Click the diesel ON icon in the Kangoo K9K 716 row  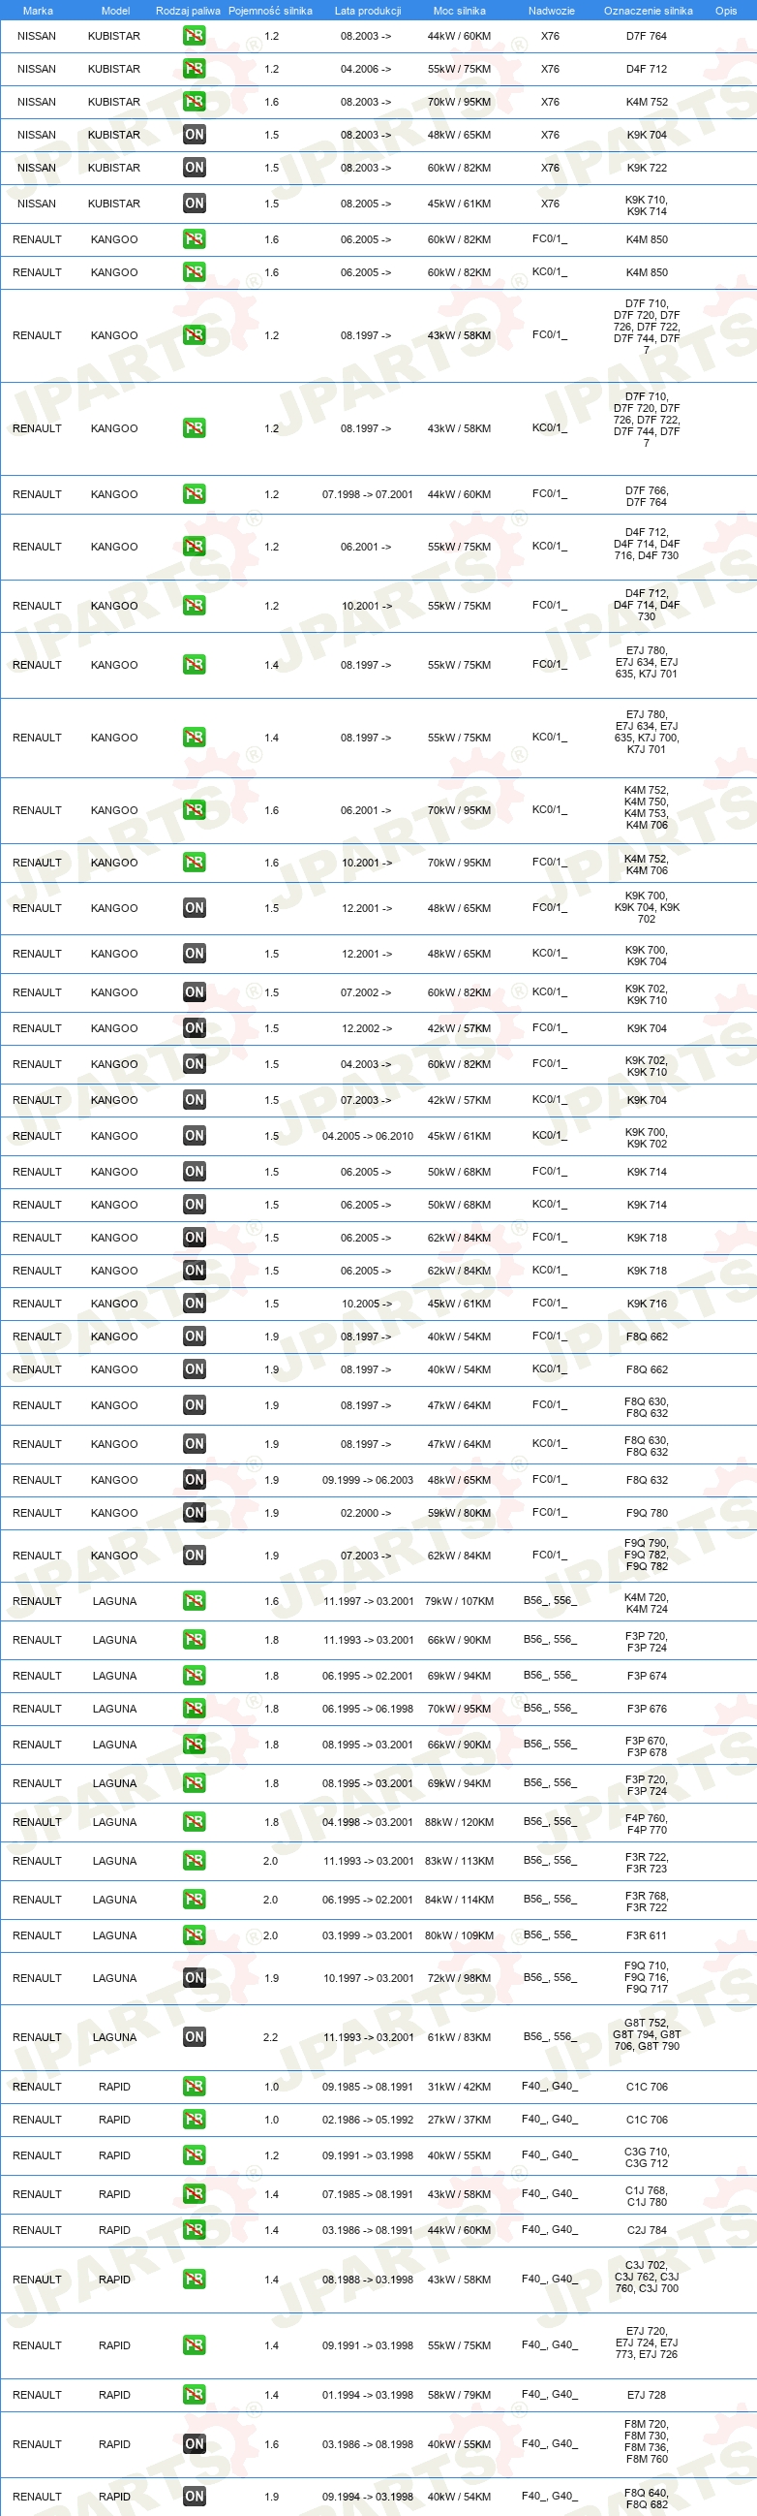click(195, 1303)
